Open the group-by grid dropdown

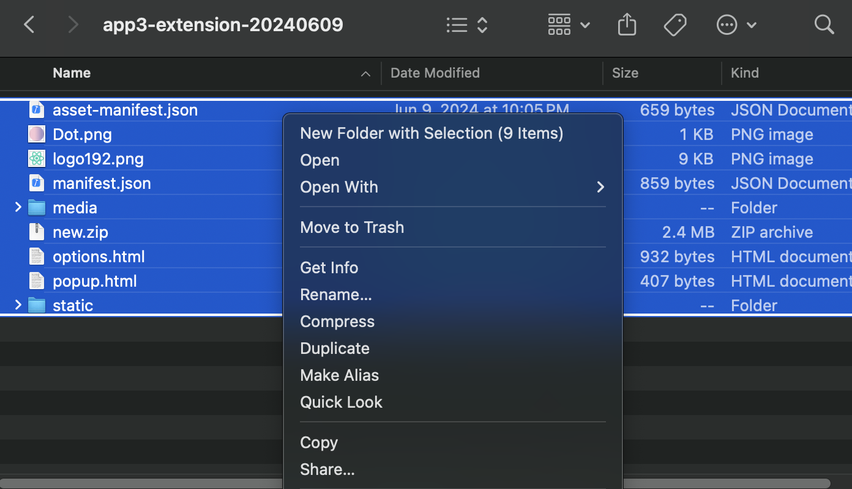point(569,24)
